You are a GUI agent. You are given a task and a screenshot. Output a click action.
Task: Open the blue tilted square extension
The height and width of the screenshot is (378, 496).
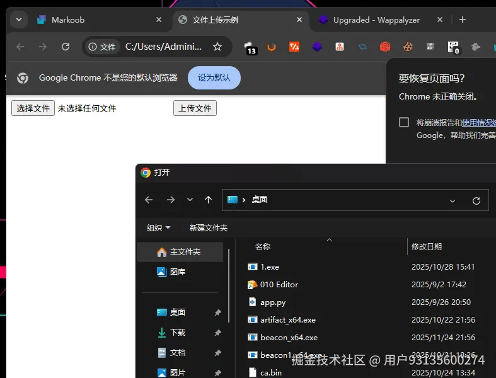click(362, 47)
